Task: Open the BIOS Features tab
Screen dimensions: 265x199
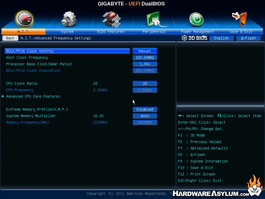Action: (111, 32)
